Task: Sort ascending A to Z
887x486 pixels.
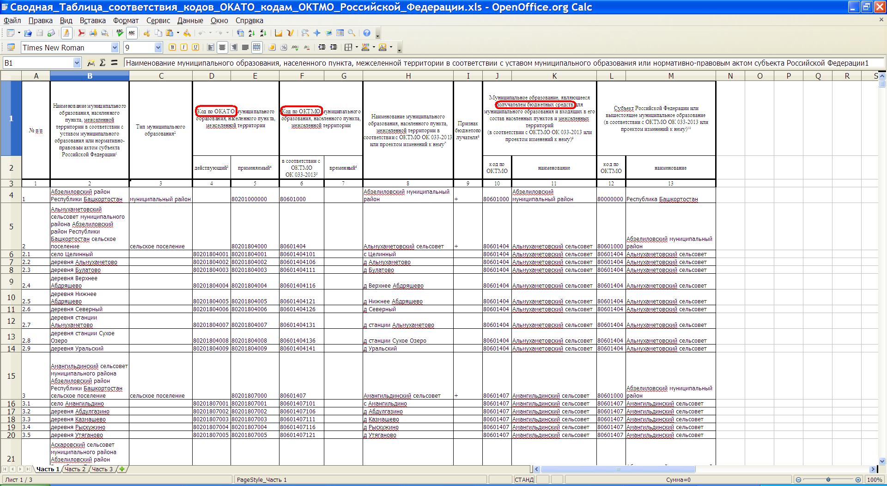Action: [x=252, y=33]
